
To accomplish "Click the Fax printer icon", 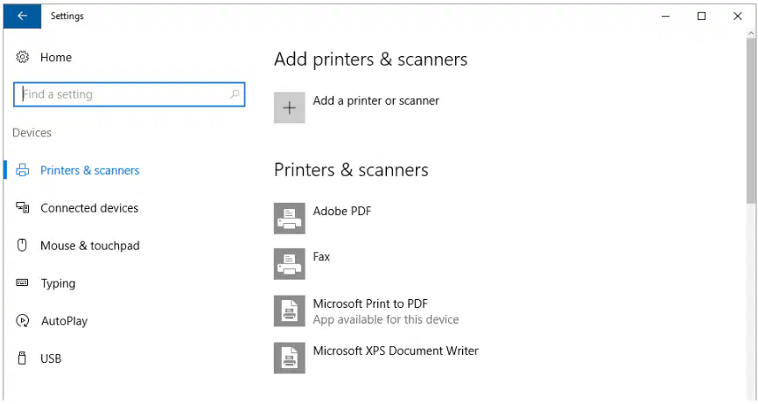I will tap(290, 264).
